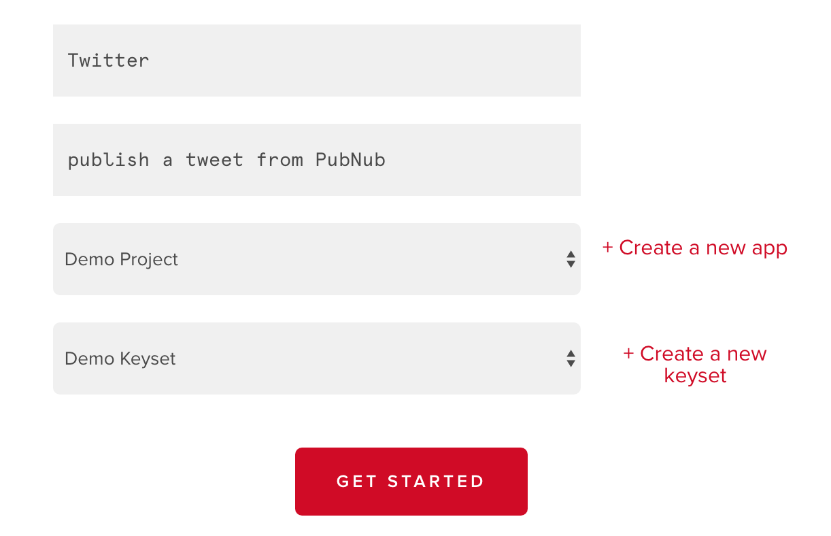Click the plus sign before "Create a new app"
The height and width of the screenshot is (536, 831).
coord(607,248)
